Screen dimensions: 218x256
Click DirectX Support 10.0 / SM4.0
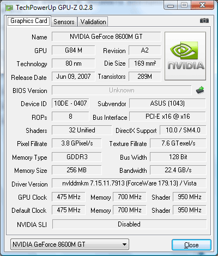(x=183, y=130)
